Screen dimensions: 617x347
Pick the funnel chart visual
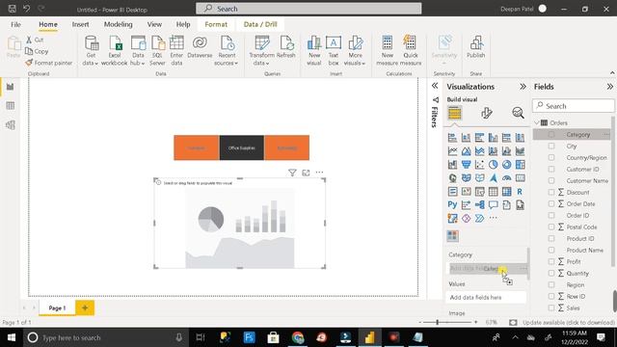[x=466, y=165]
